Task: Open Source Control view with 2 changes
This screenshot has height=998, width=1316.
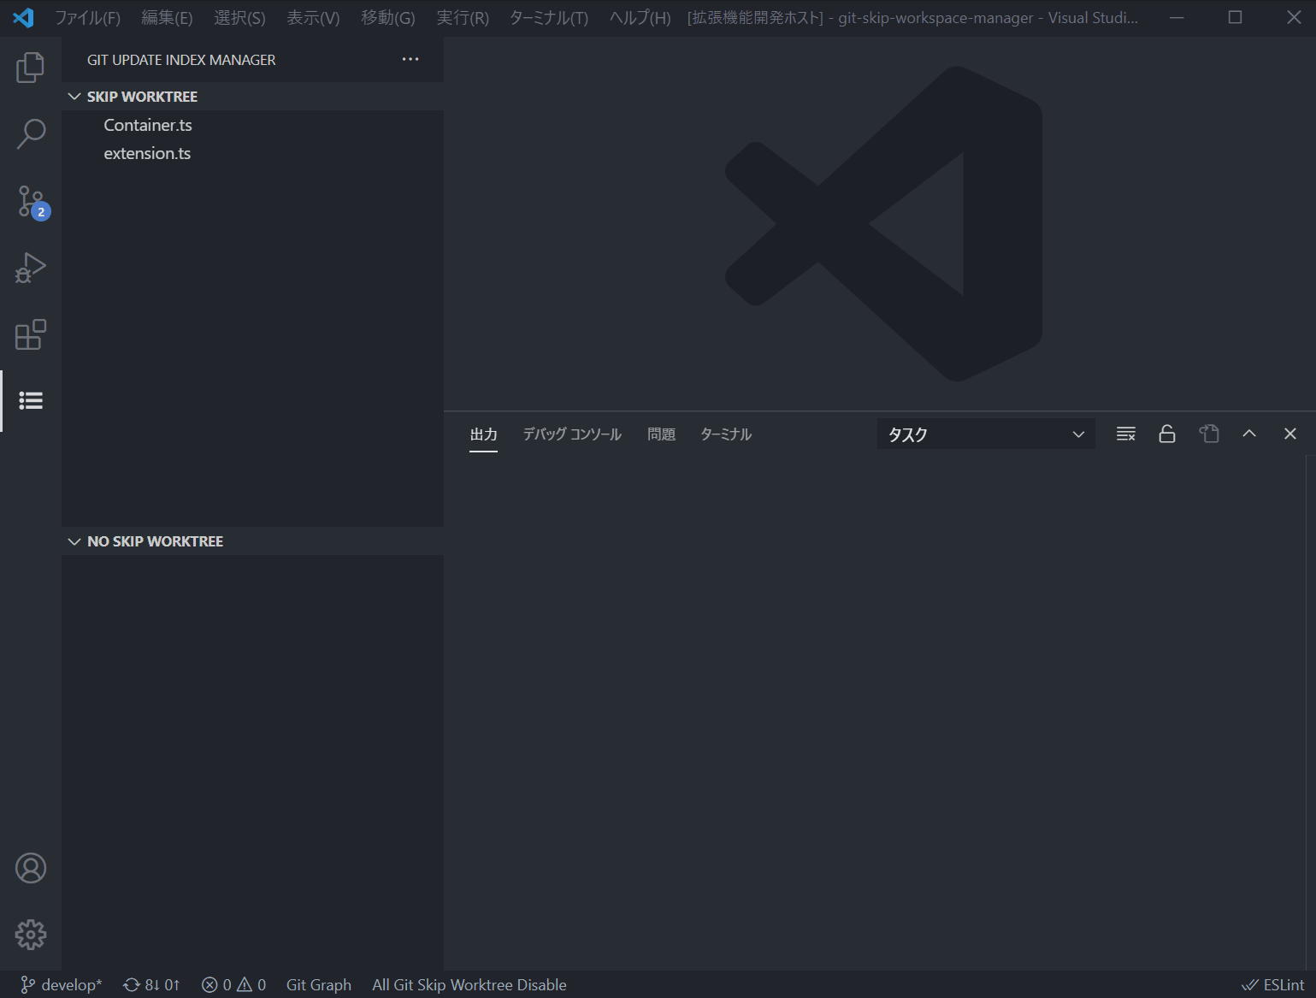Action: click(32, 202)
